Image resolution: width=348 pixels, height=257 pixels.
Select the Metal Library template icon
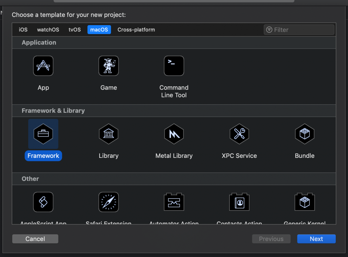(x=174, y=134)
